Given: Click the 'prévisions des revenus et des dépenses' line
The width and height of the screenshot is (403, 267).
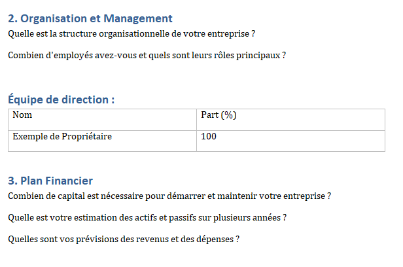Looking at the screenshot, I should pyautogui.click(x=124, y=240).
